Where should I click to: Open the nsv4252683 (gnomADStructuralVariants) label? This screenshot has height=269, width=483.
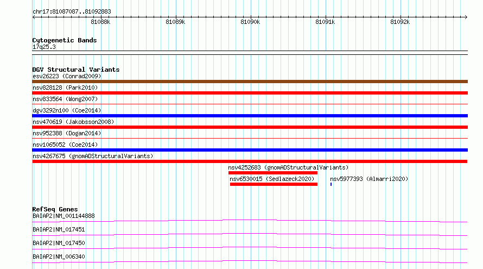point(288,167)
